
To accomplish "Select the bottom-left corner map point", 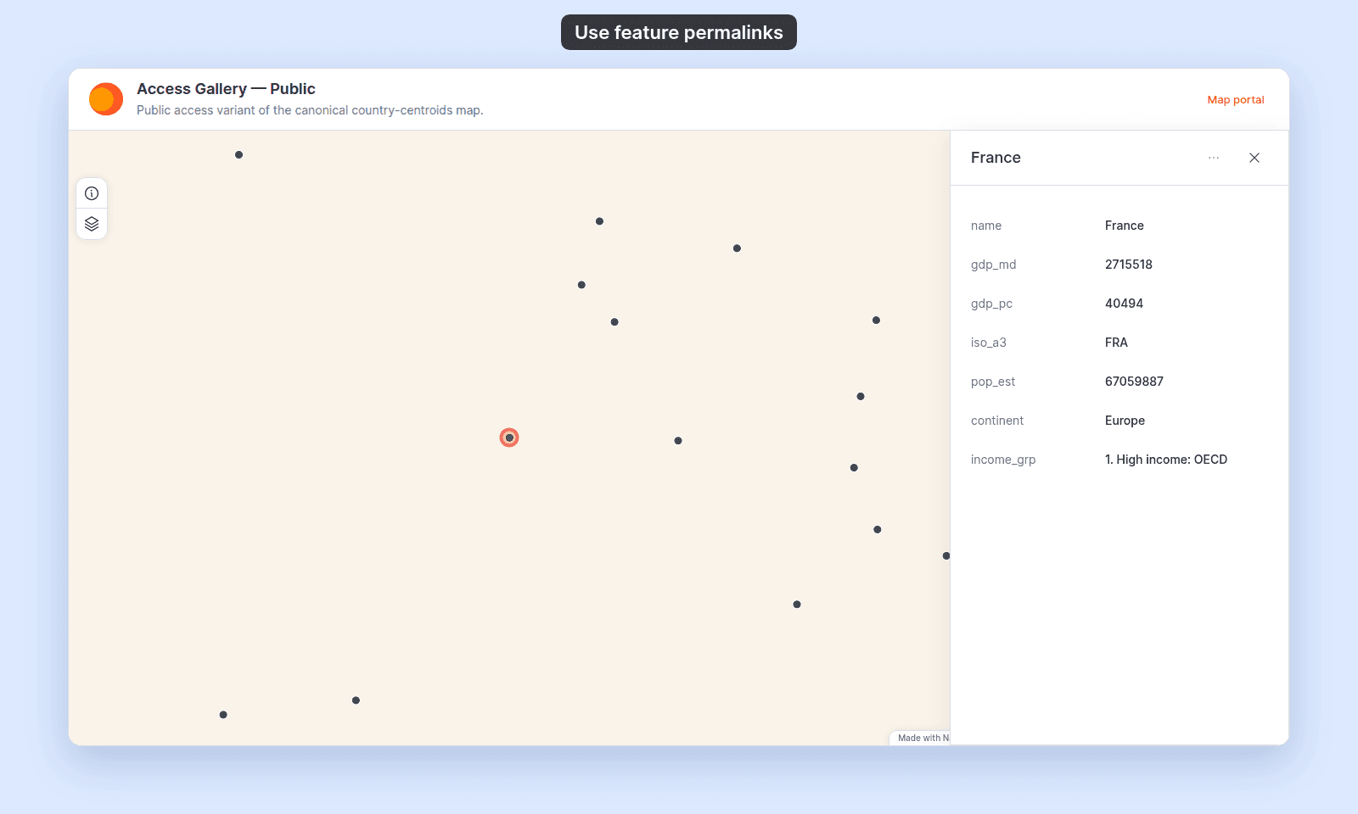I will click(x=223, y=715).
